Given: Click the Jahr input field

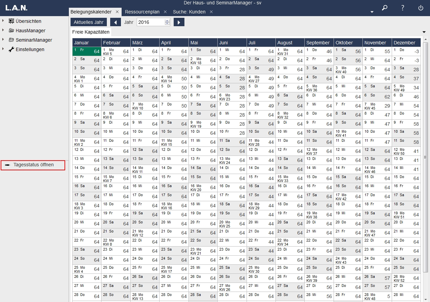Looking at the screenshot, I should (150, 22).
